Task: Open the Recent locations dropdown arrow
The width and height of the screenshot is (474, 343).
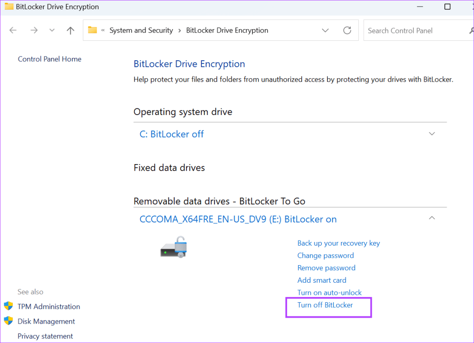Action: 52,31
